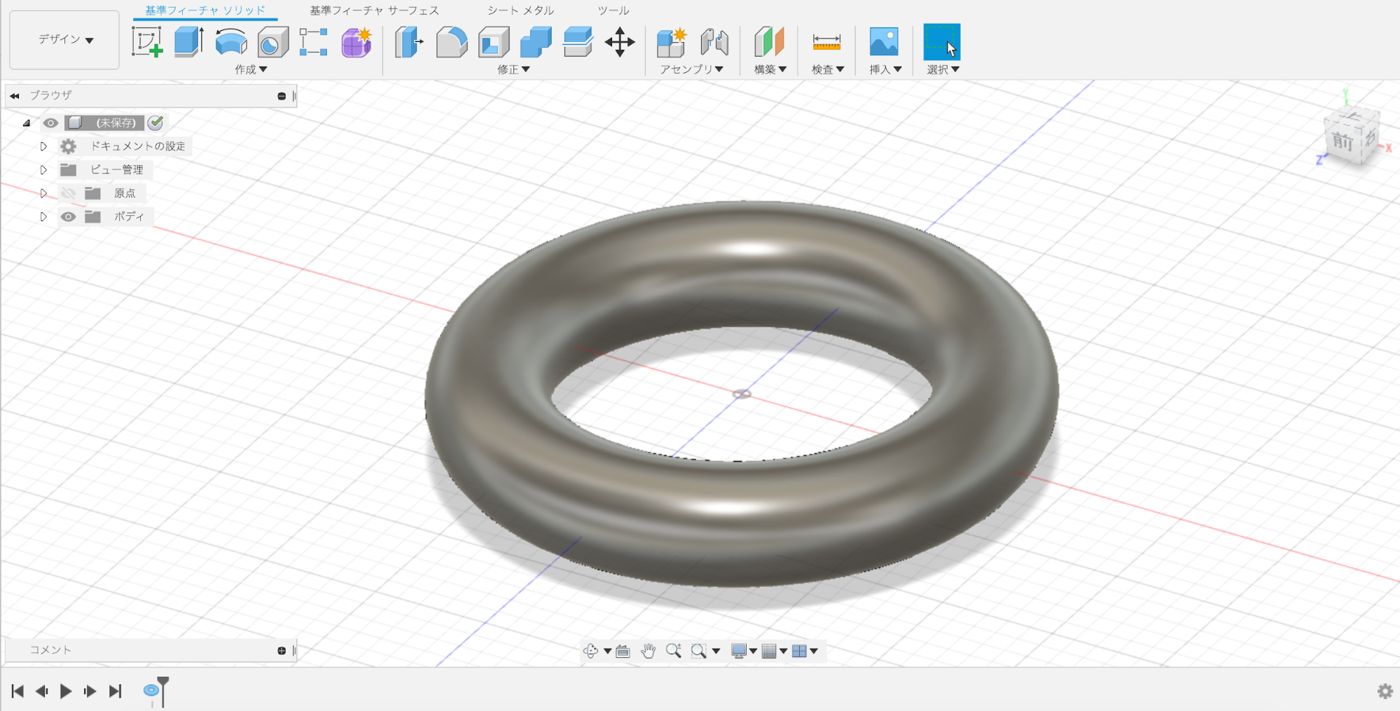
Task: Open the orbit options dropdown arrow
Action: point(607,651)
